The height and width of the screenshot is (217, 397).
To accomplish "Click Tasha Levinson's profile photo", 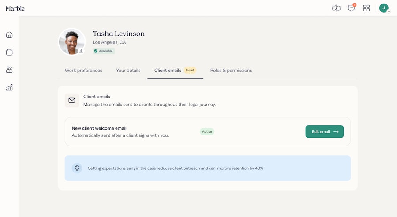I will pos(71,42).
